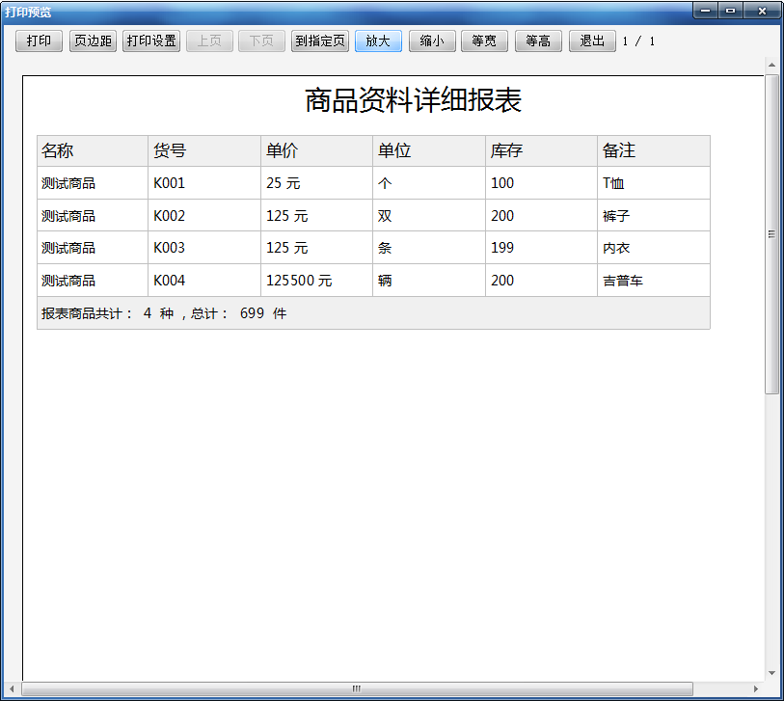Click the 单价 column header
The height and width of the screenshot is (701, 784).
pos(317,150)
